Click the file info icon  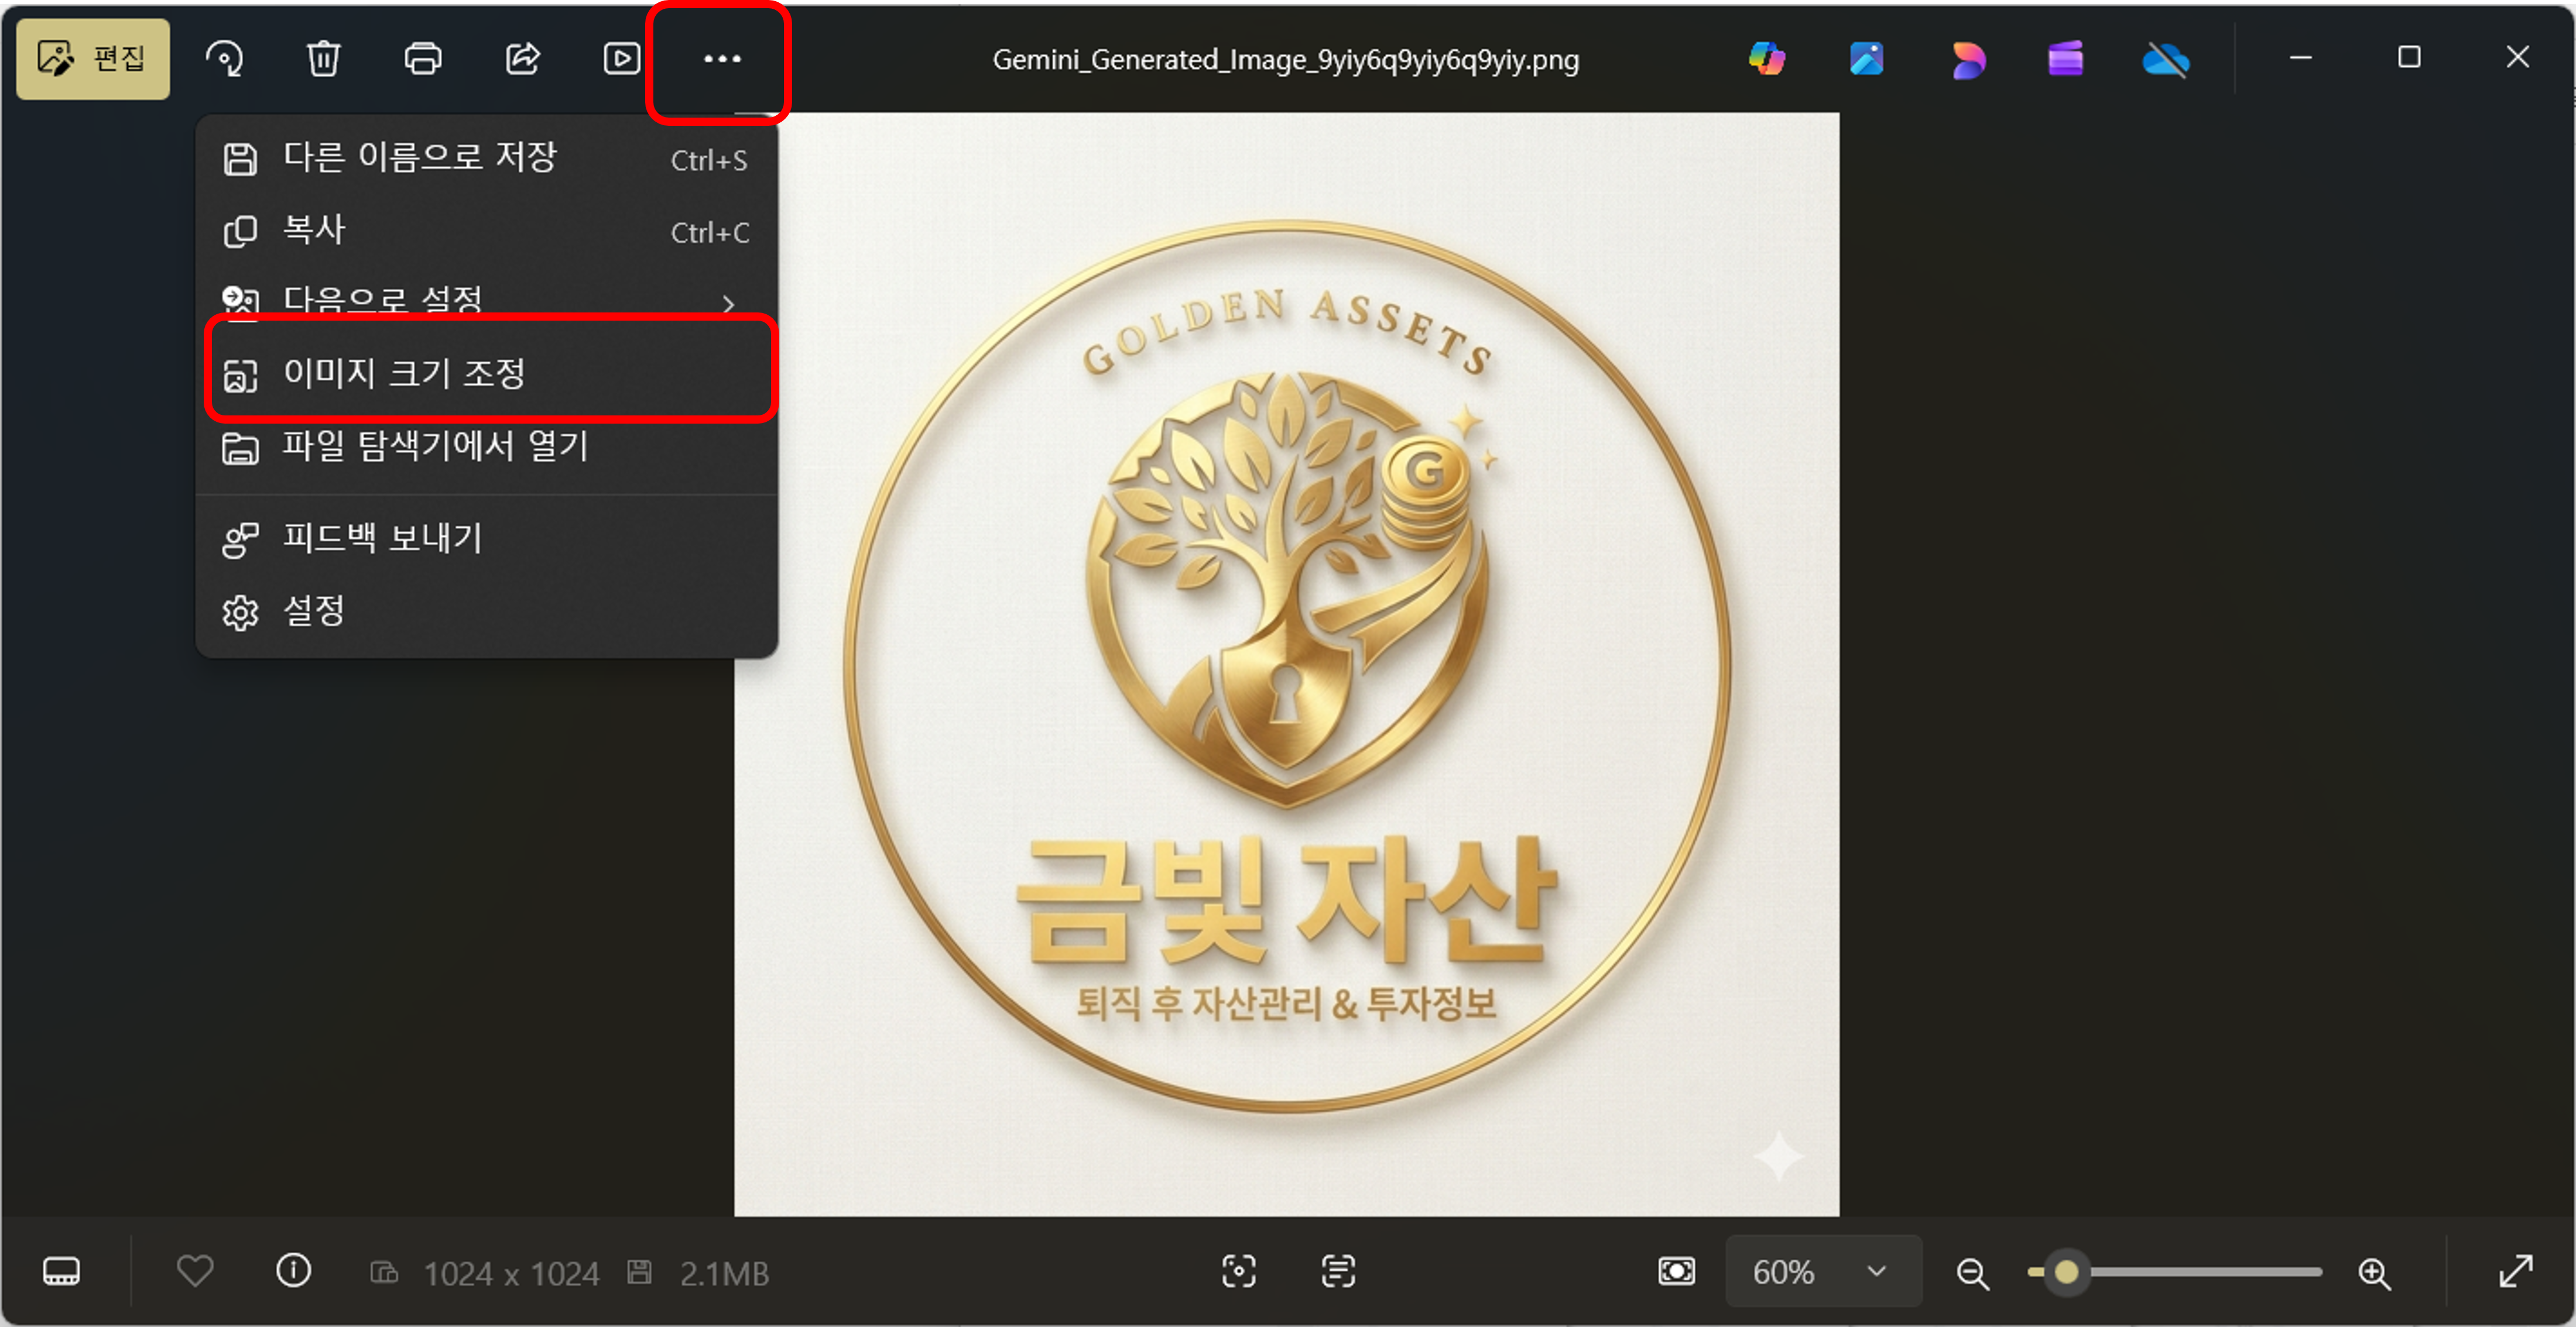(293, 1271)
